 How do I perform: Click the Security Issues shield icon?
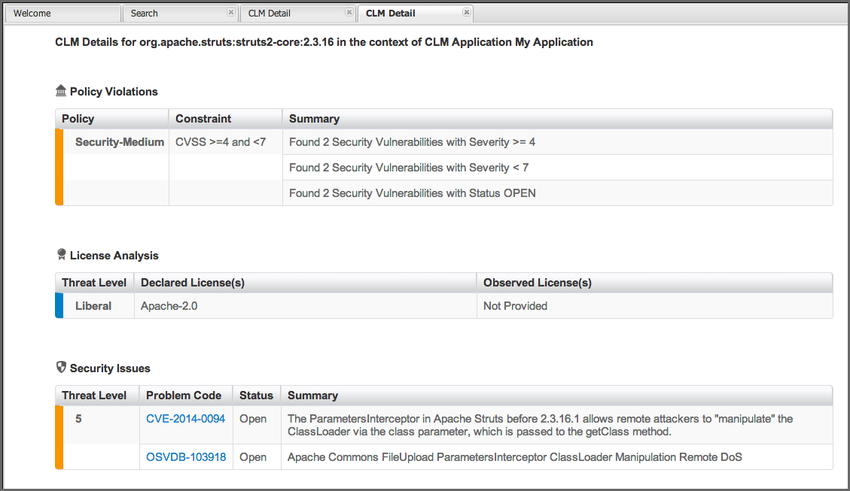61,368
